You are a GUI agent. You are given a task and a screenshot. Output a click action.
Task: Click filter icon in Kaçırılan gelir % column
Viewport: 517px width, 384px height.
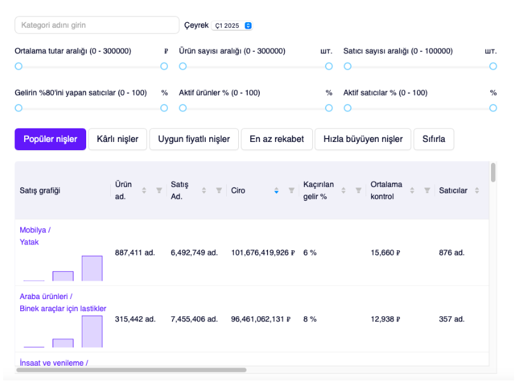click(358, 190)
